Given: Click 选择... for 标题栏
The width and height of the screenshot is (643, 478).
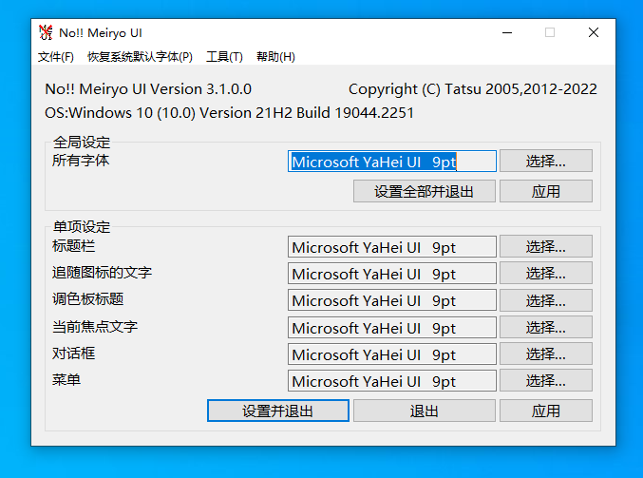Looking at the screenshot, I should click(546, 246).
